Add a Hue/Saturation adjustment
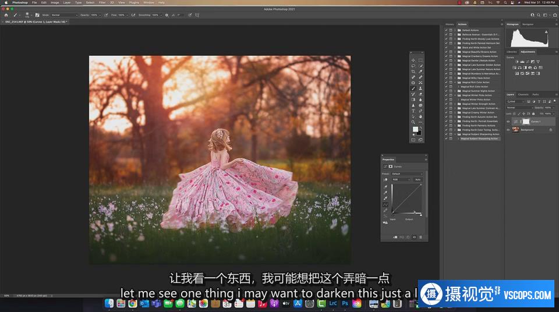 (514, 68)
